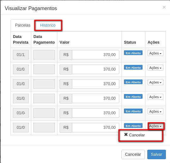170x163 pixels.
Task: Click the first row's Valor field
Action: (96, 55)
